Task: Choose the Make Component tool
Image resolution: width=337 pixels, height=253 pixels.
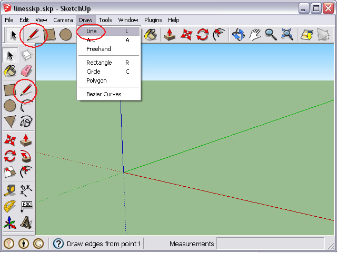Action: point(26,55)
